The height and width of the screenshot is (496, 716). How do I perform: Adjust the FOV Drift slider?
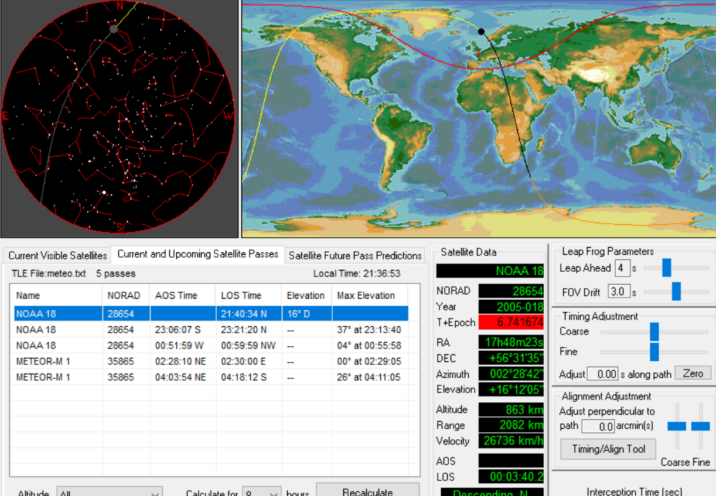tap(676, 291)
